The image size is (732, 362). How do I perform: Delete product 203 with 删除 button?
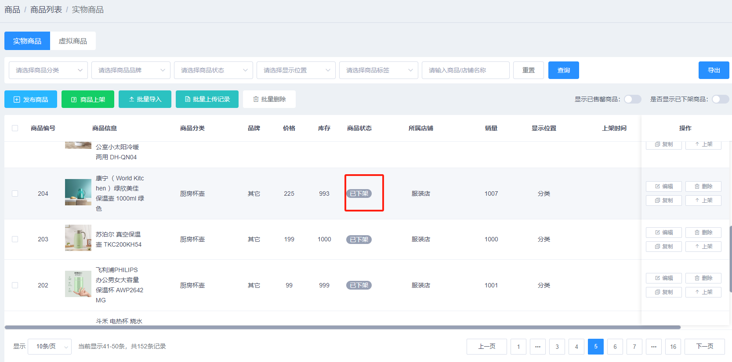[703, 233]
